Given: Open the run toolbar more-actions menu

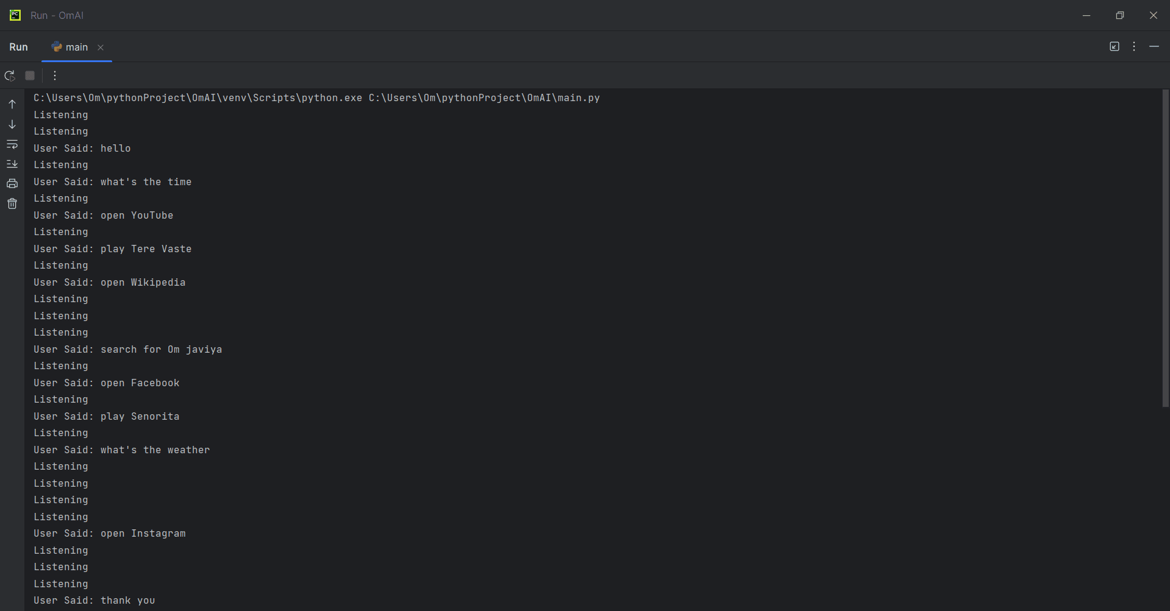Looking at the screenshot, I should coord(55,76).
